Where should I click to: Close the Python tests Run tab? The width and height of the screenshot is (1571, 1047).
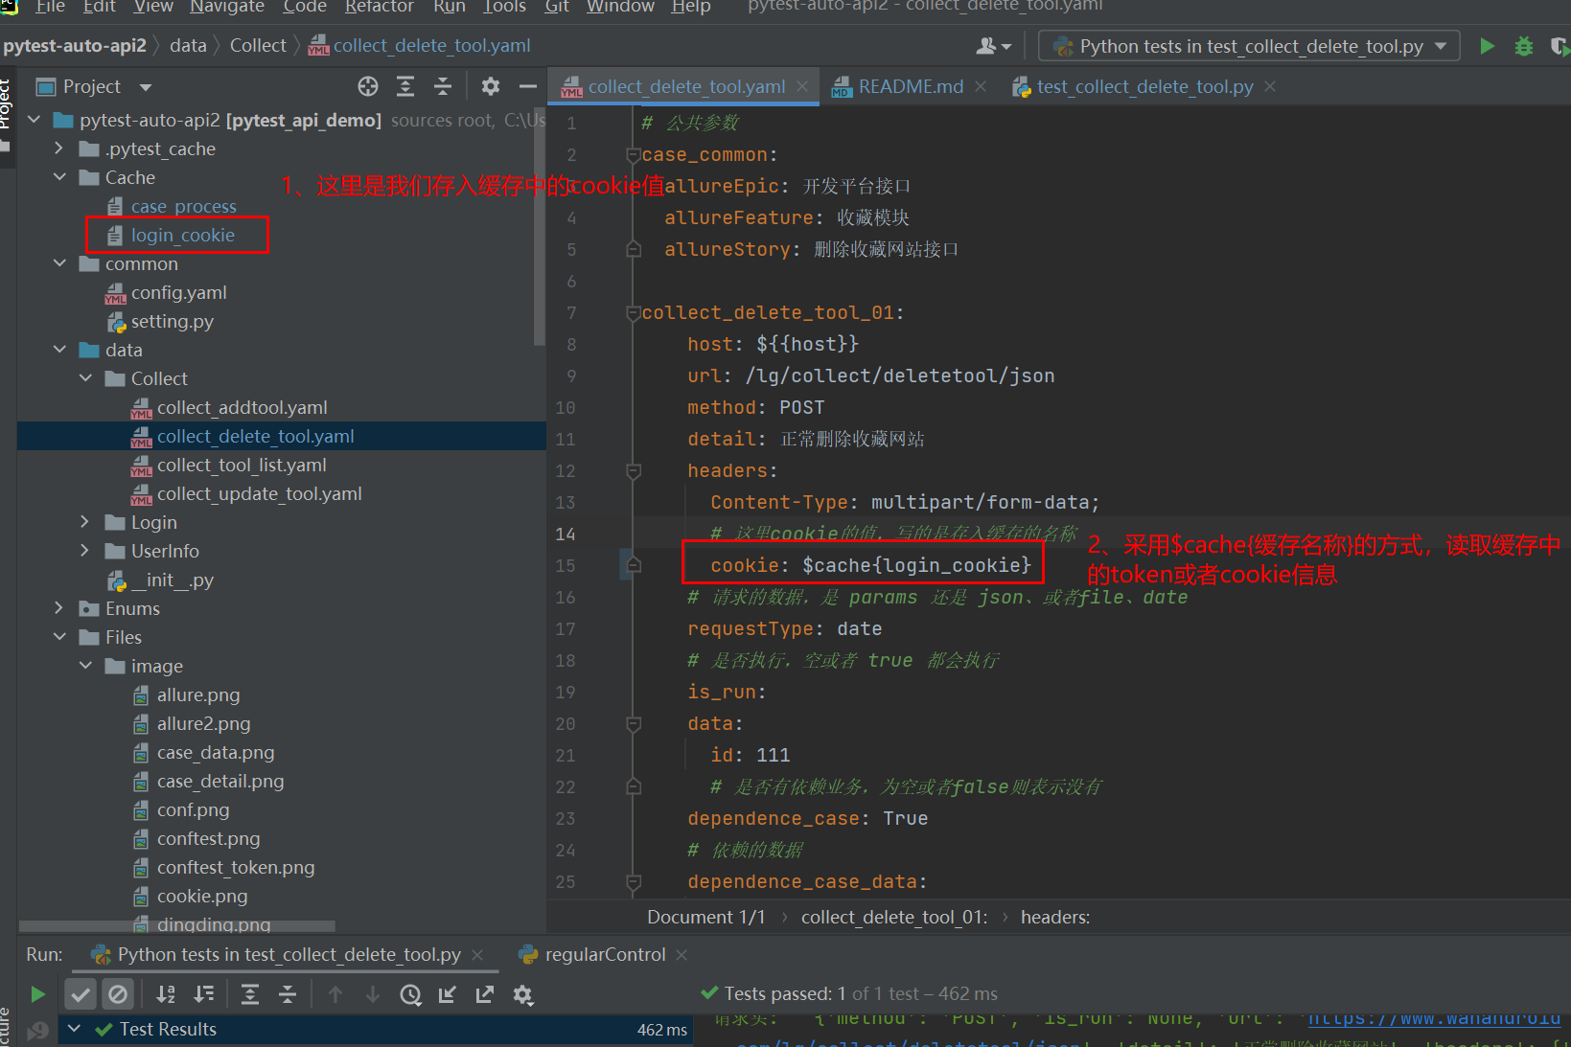point(477,955)
